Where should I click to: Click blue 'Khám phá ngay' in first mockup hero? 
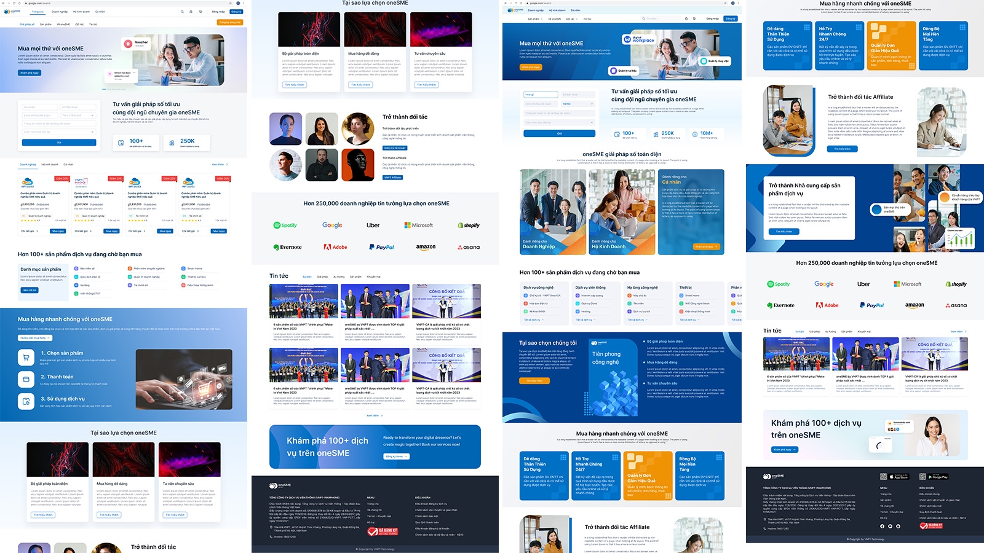click(x=30, y=73)
